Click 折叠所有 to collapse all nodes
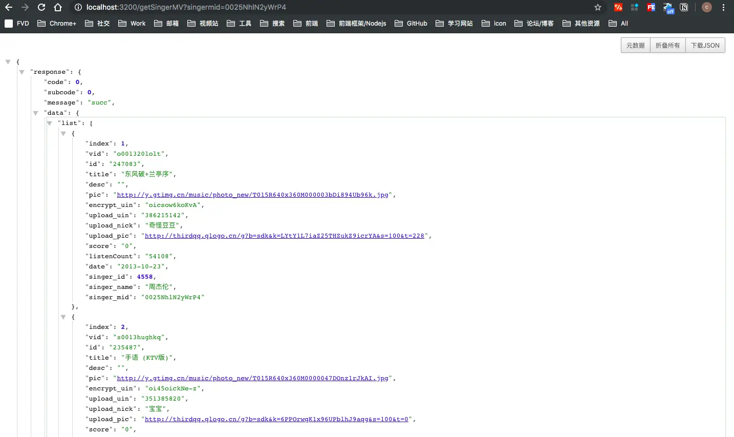The image size is (734, 437). 668,45
